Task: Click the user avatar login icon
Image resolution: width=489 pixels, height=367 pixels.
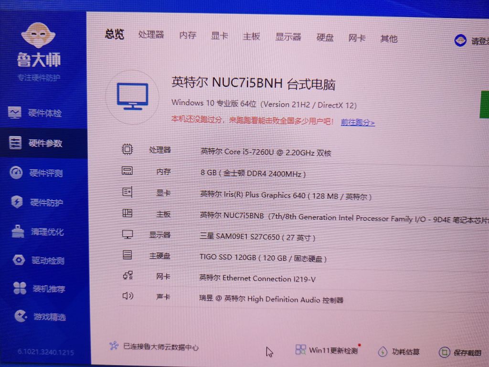Action: click(x=460, y=41)
